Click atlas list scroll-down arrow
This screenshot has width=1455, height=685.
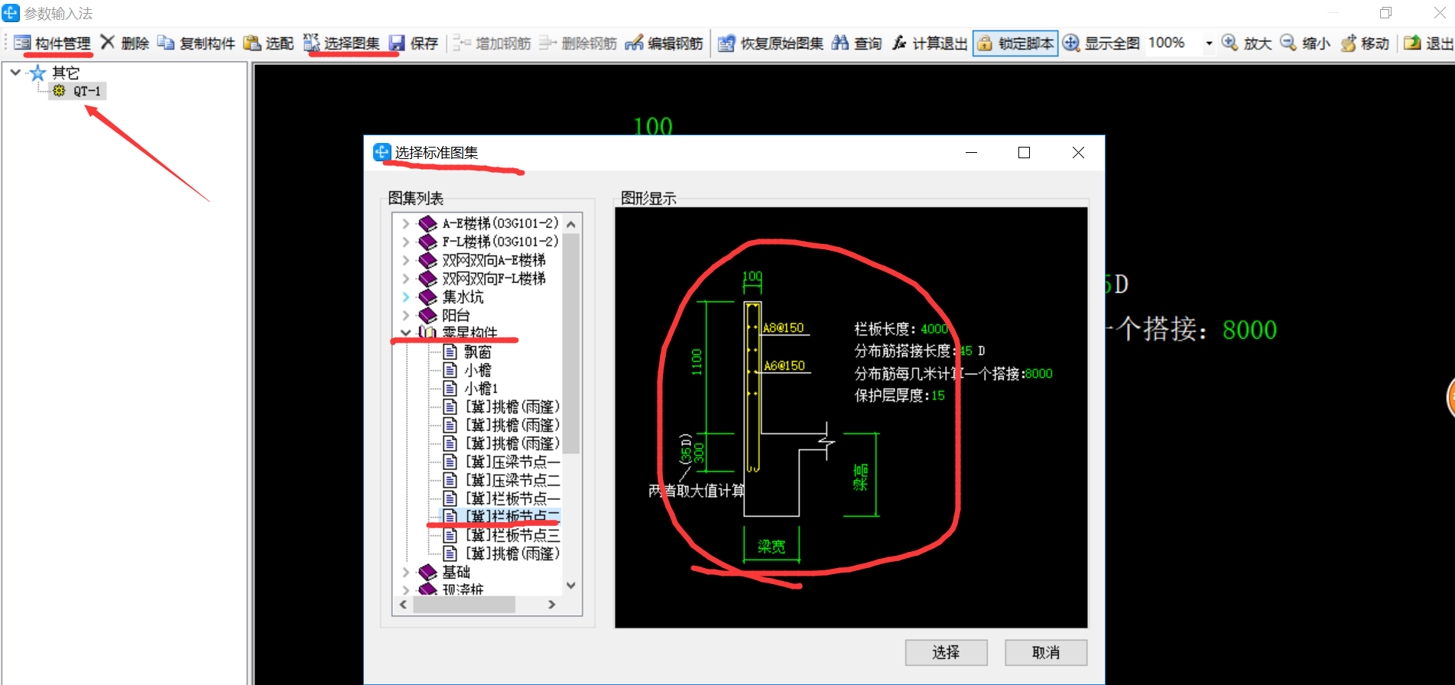click(x=571, y=586)
